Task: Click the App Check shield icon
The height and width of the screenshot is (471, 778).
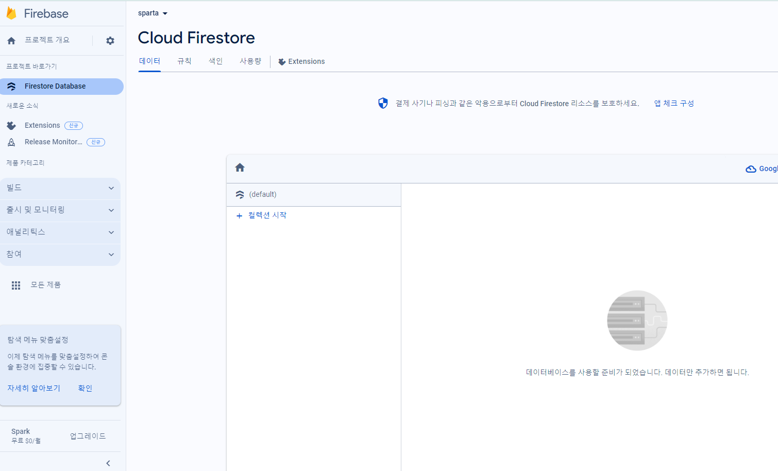Action: pos(383,103)
